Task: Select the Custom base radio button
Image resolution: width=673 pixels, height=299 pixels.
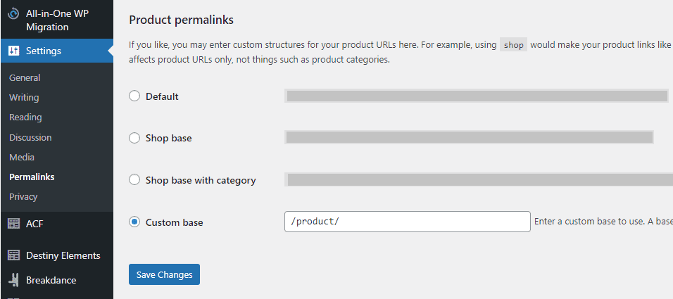Action: coord(134,222)
